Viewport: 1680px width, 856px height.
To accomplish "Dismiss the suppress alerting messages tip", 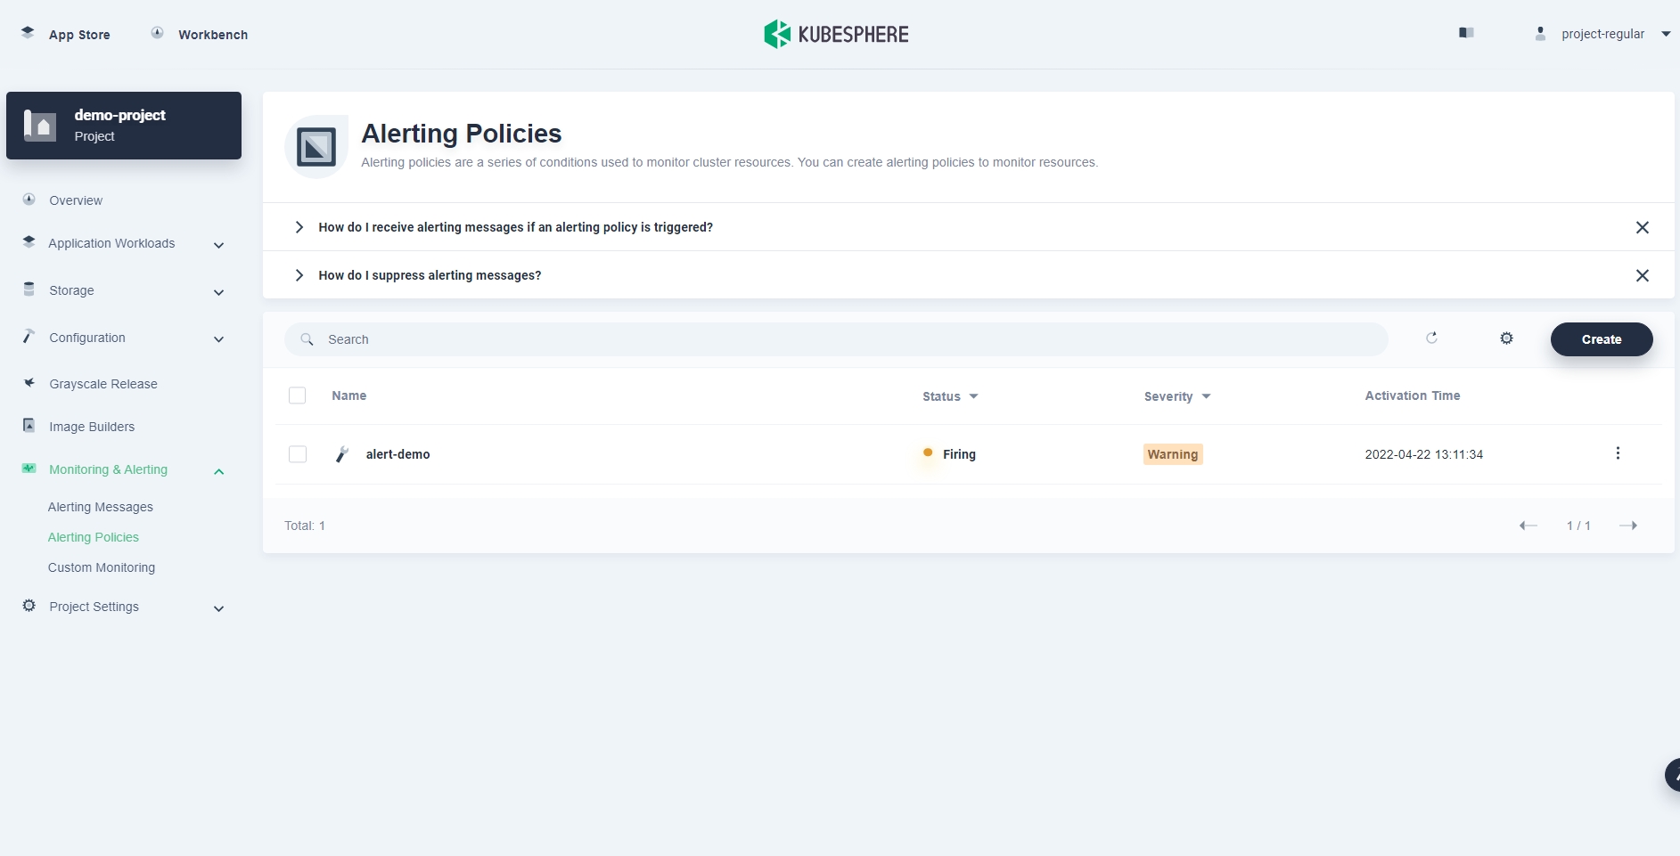I will [x=1642, y=275].
